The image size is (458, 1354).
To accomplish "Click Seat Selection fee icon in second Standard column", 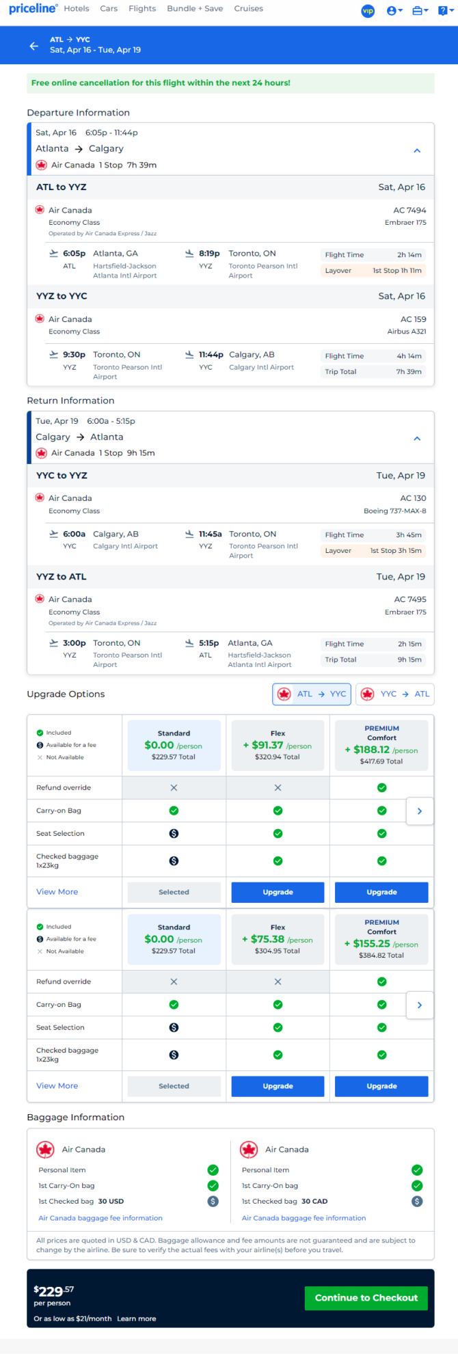I will (x=174, y=1028).
